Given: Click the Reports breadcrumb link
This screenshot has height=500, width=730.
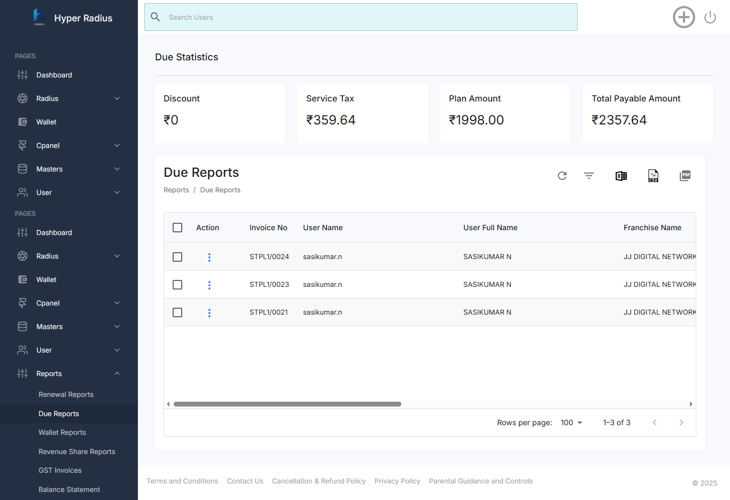Looking at the screenshot, I should 176,190.
